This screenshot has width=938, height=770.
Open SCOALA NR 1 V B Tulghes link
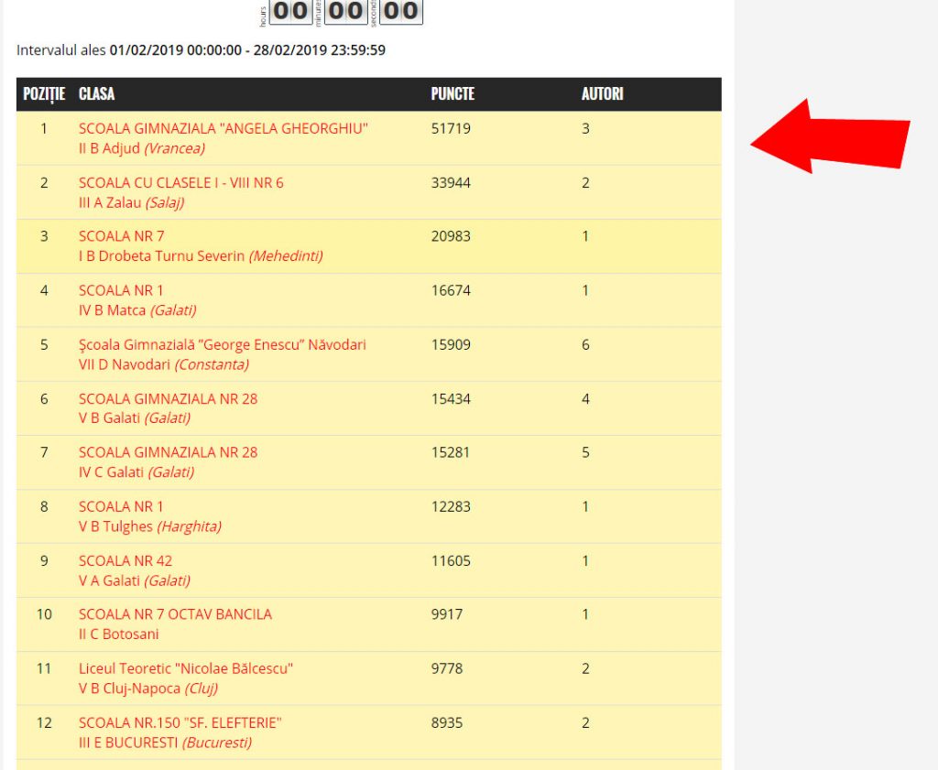pos(149,516)
